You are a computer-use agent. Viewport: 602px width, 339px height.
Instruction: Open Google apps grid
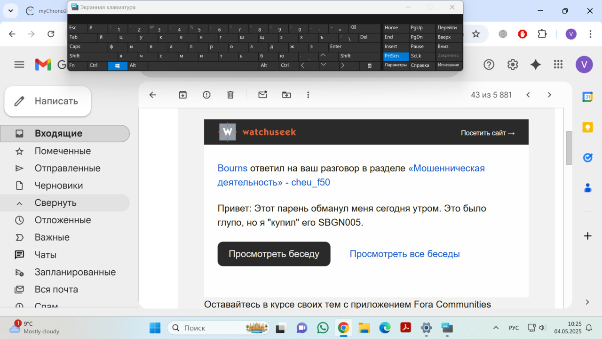tap(558, 65)
